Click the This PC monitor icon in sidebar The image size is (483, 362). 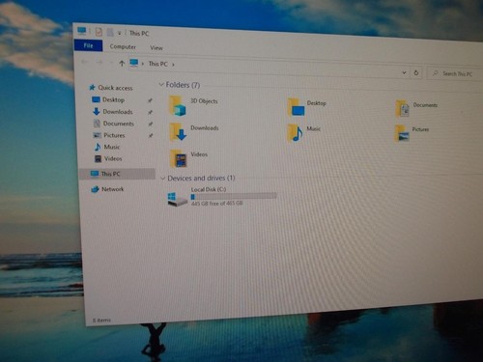click(x=95, y=174)
